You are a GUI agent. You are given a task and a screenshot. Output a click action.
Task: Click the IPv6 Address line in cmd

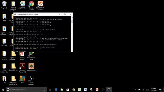[42, 38]
